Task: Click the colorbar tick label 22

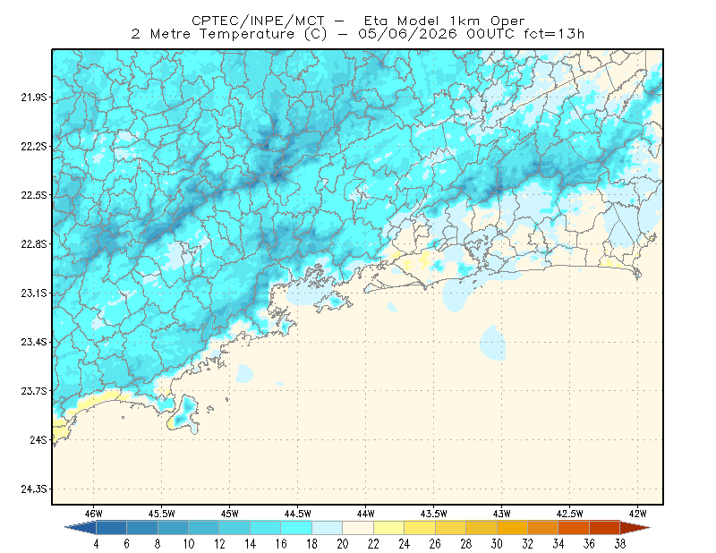Action: coord(373,544)
